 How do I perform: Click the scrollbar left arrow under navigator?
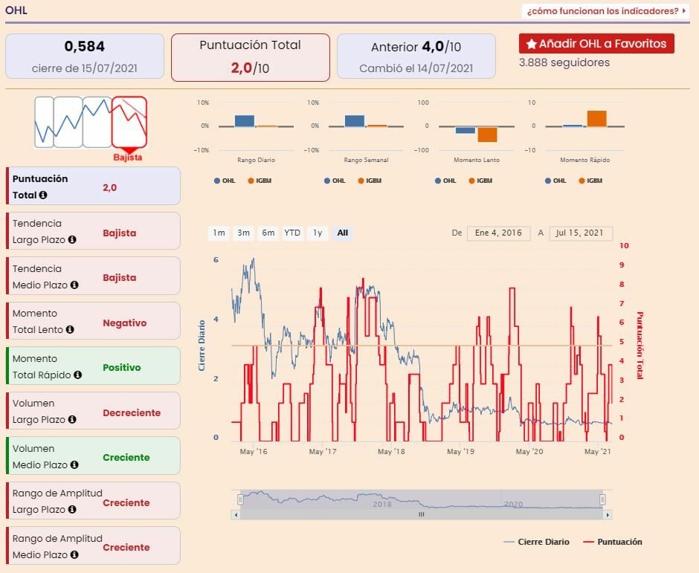coord(236,514)
